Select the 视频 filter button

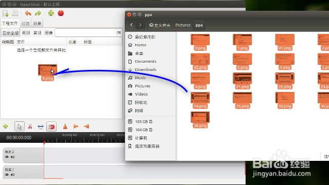pos(26,33)
